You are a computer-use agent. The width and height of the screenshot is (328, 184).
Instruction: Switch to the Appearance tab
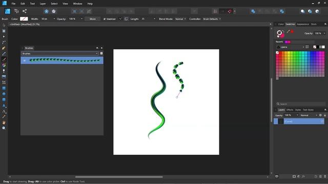click(x=303, y=24)
